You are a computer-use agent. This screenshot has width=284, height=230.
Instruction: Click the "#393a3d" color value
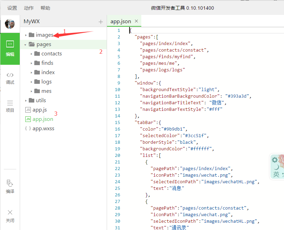tap(237, 96)
